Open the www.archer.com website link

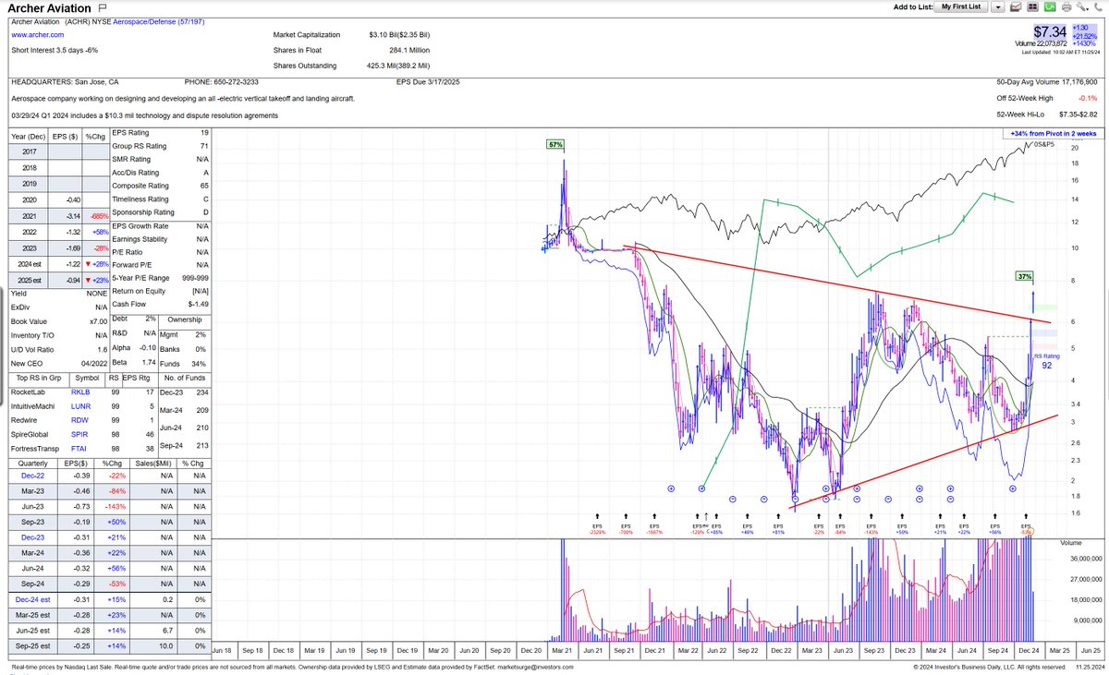(36, 35)
